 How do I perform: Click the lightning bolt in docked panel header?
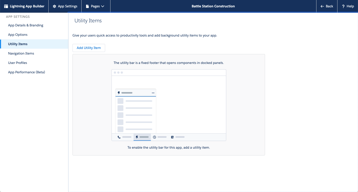click(x=119, y=93)
